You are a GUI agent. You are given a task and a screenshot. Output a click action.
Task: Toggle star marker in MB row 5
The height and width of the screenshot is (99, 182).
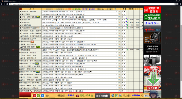pos(142,23)
